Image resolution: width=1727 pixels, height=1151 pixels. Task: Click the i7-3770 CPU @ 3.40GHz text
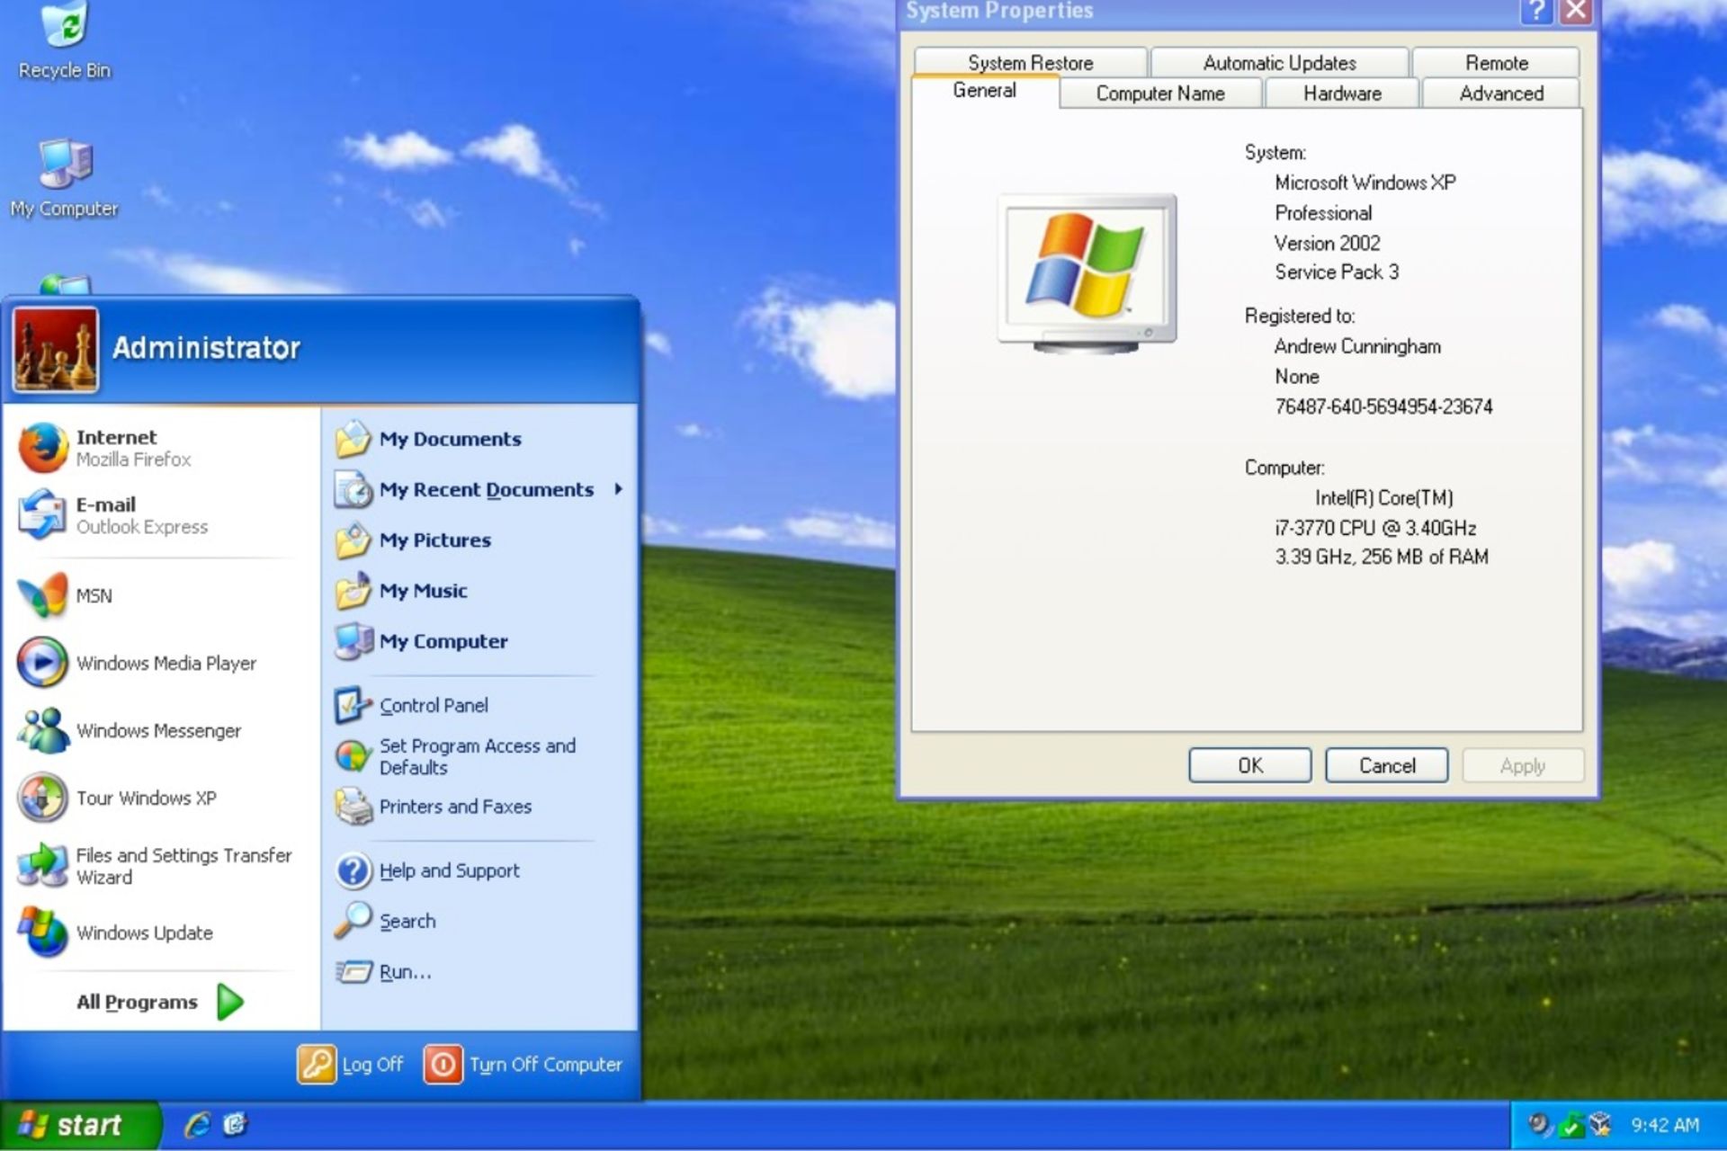(1375, 528)
